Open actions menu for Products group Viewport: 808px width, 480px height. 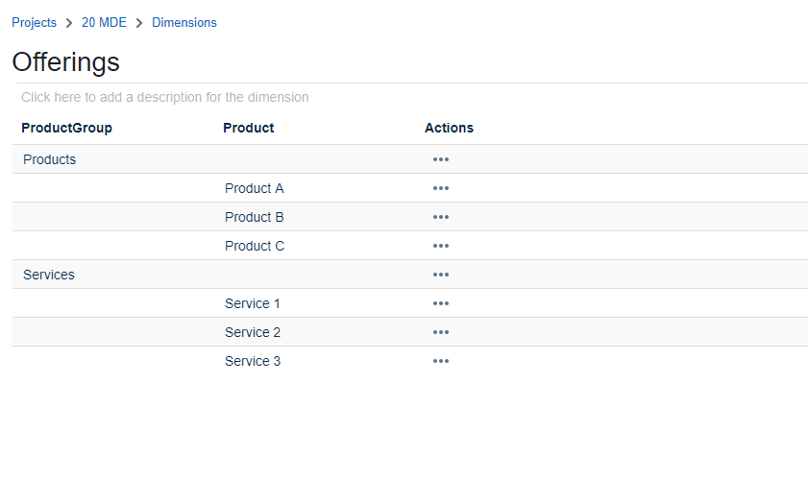pyautogui.click(x=441, y=159)
